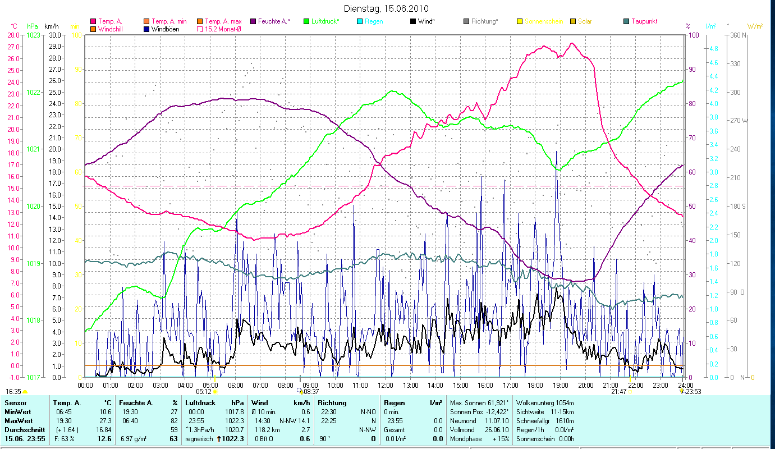The width and height of the screenshot is (775, 449).
Task: Click the orange Windchill legend icon
Action: click(x=93, y=29)
